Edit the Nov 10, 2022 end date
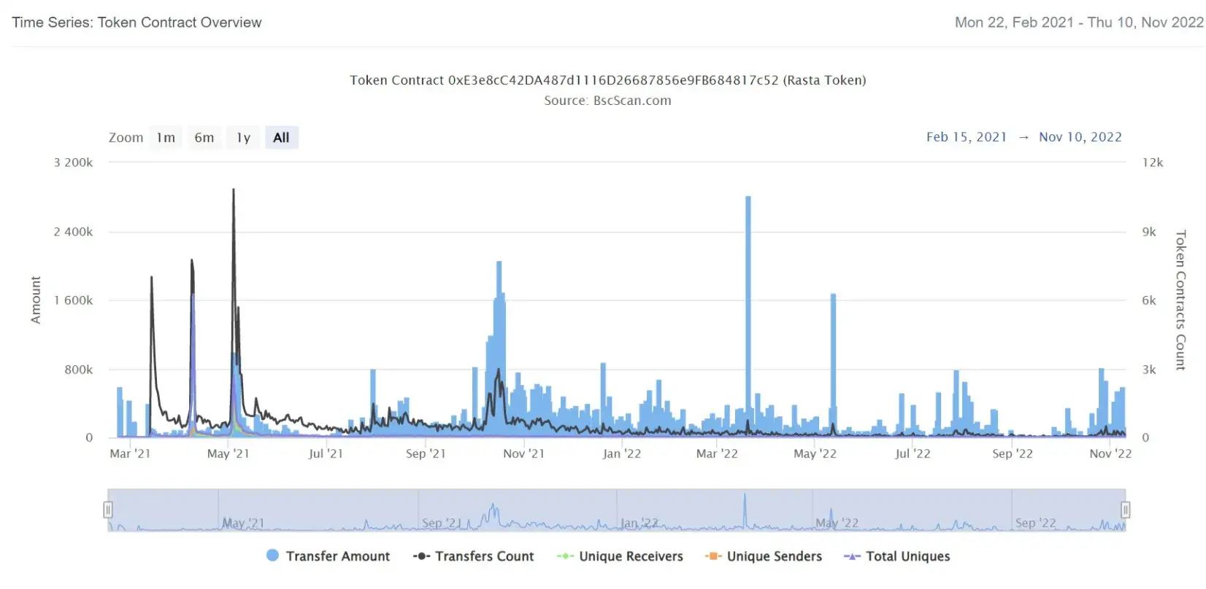The height and width of the screenshot is (589, 1206). point(1080,137)
